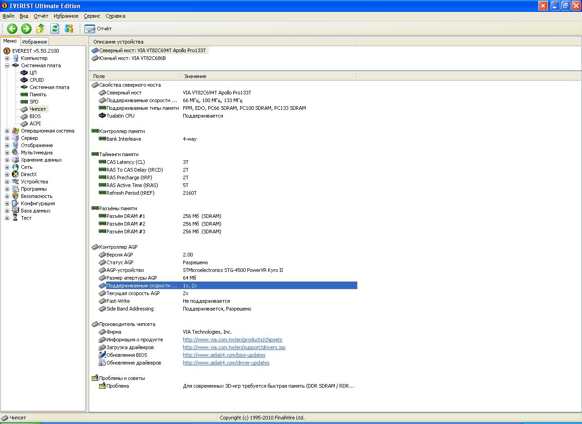The image size is (582, 424).
Task: Click the DirectX icon in the tree
Action: pos(15,174)
